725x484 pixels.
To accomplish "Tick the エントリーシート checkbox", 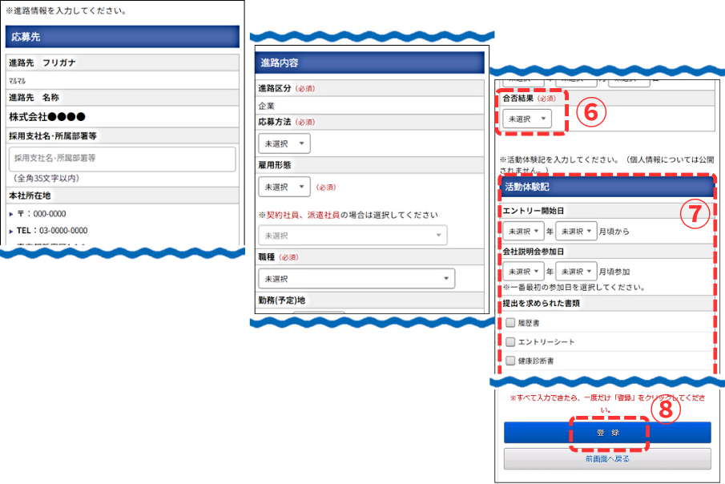I will tap(510, 342).
